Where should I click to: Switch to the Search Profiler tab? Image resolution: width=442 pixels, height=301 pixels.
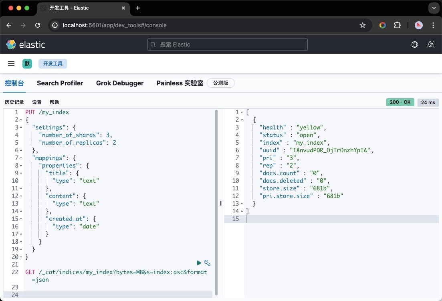click(x=60, y=83)
